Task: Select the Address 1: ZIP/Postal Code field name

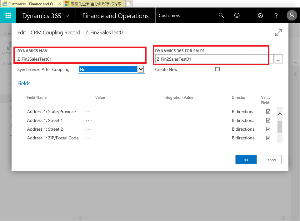Action: click(53, 138)
